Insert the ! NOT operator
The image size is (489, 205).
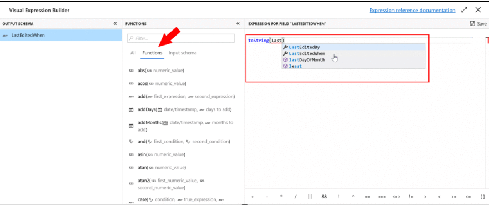coord(339,197)
